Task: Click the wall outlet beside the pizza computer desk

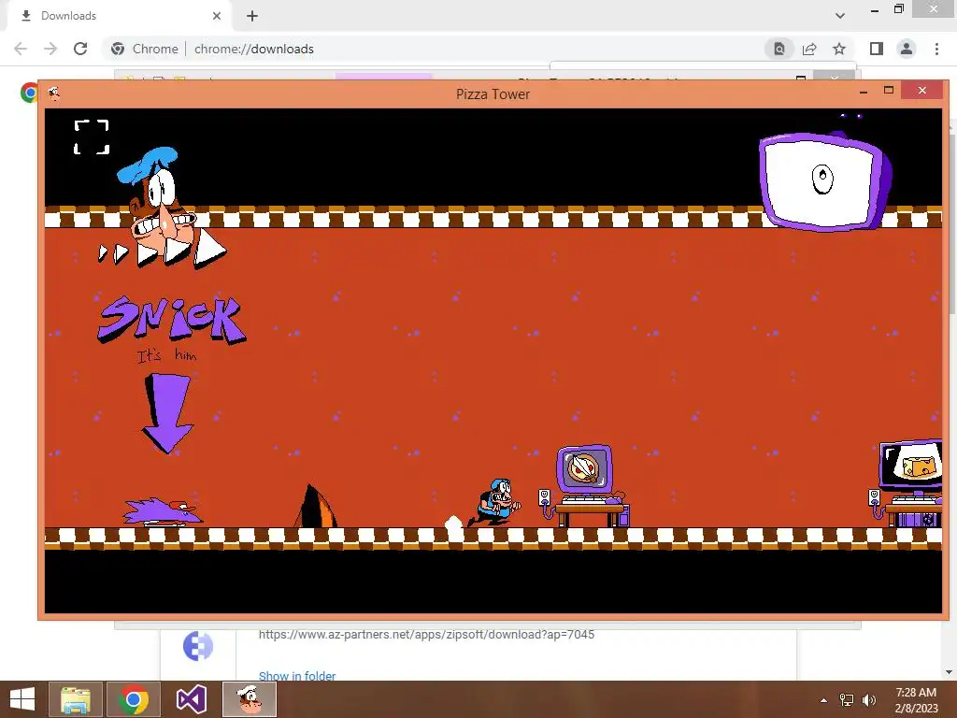Action: tap(545, 497)
